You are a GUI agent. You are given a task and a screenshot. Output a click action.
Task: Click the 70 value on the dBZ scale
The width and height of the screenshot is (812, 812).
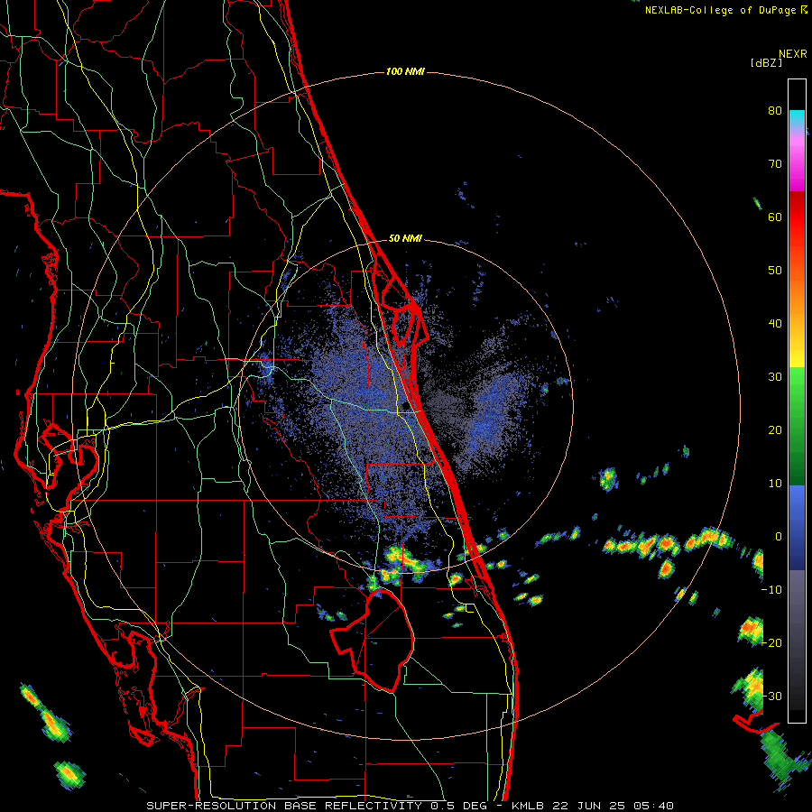(775, 164)
